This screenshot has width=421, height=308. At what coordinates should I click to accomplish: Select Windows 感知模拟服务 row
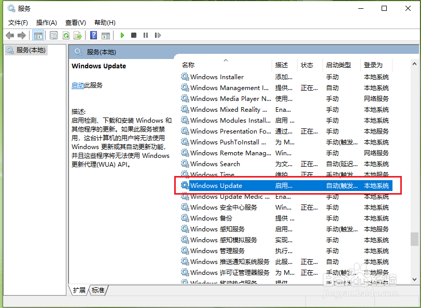point(286,240)
